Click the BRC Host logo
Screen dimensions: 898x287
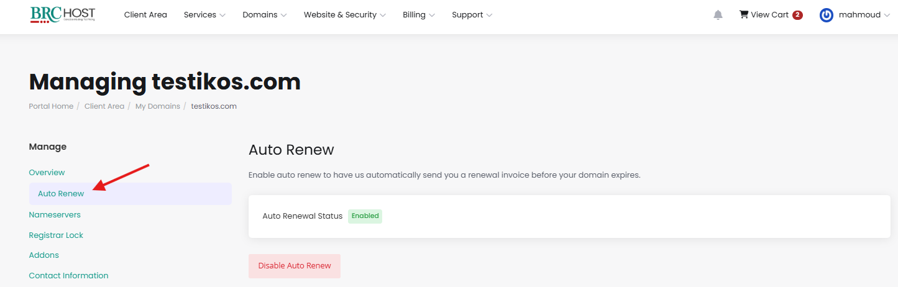click(x=62, y=15)
